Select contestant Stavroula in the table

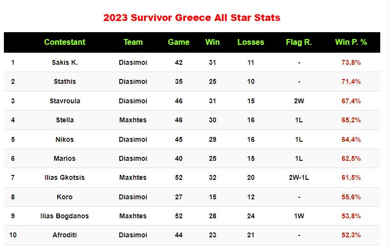pos(65,101)
